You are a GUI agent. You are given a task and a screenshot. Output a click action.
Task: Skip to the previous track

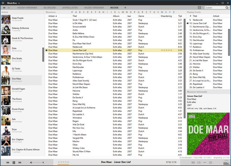[x=8, y=163]
